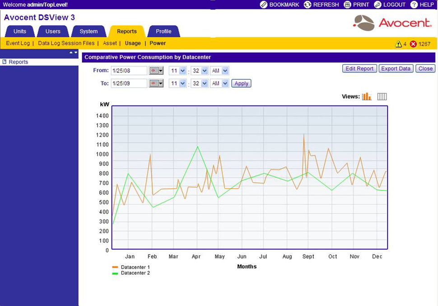Click the Apply button
Viewport: 438px width, 306px height.
point(241,83)
